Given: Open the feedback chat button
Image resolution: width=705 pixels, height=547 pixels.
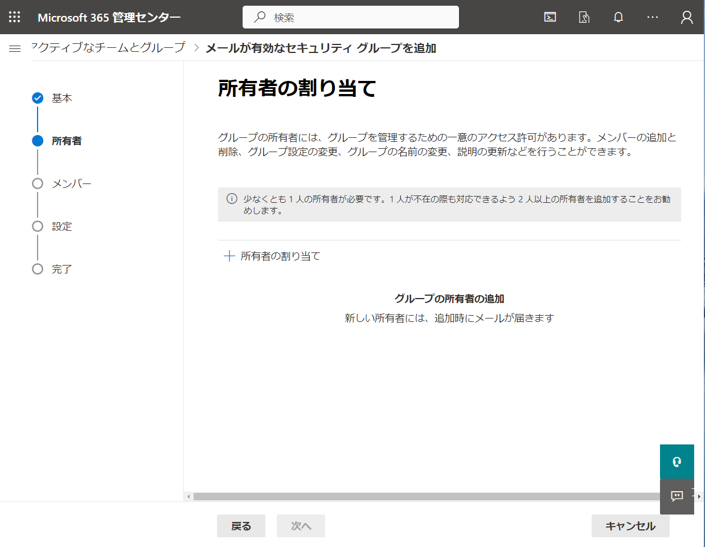Looking at the screenshot, I should click(x=677, y=496).
